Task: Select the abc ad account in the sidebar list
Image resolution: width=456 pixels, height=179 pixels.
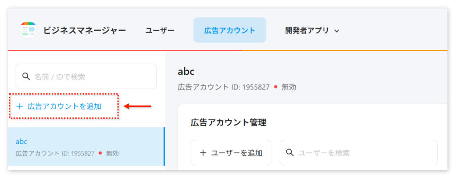Action: click(x=85, y=147)
